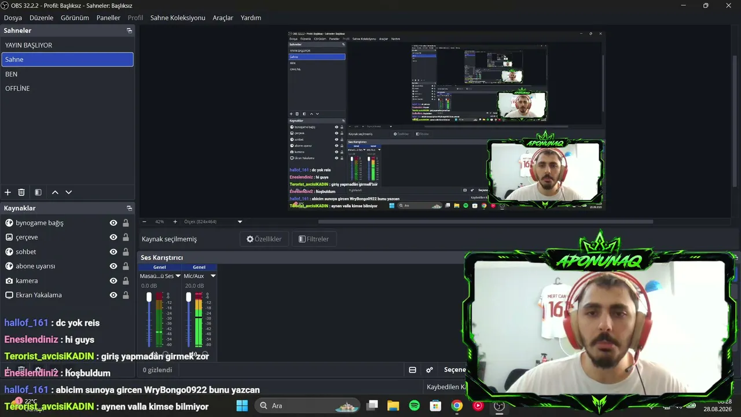Open the Mic/Aux channel options dropdown
The width and height of the screenshot is (741, 417).
pyautogui.click(x=213, y=276)
